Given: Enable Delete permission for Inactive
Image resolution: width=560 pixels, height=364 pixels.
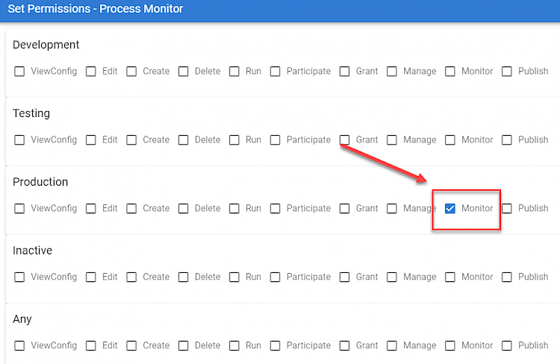Looking at the screenshot, I should [x=184, y=277].
